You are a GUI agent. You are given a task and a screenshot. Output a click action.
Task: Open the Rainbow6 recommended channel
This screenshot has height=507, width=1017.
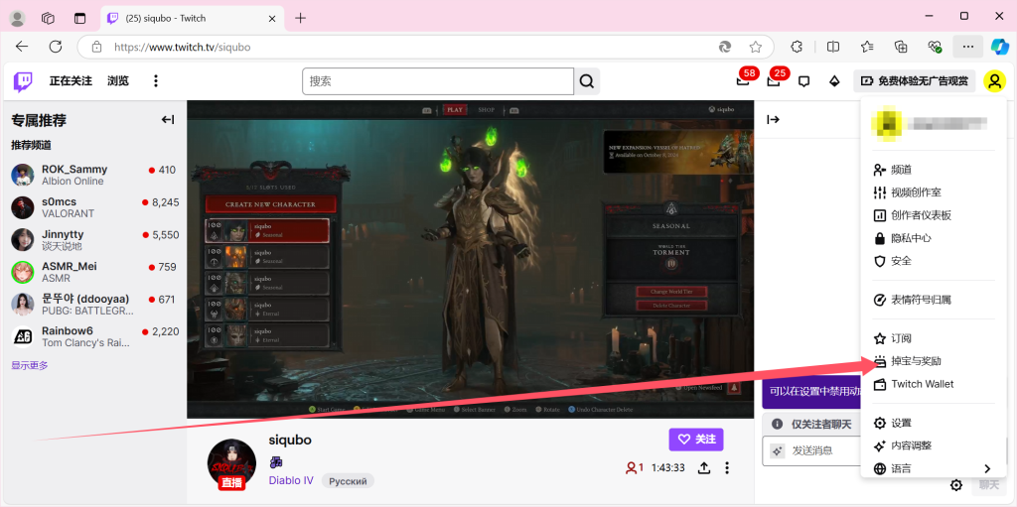click(93, 336)
